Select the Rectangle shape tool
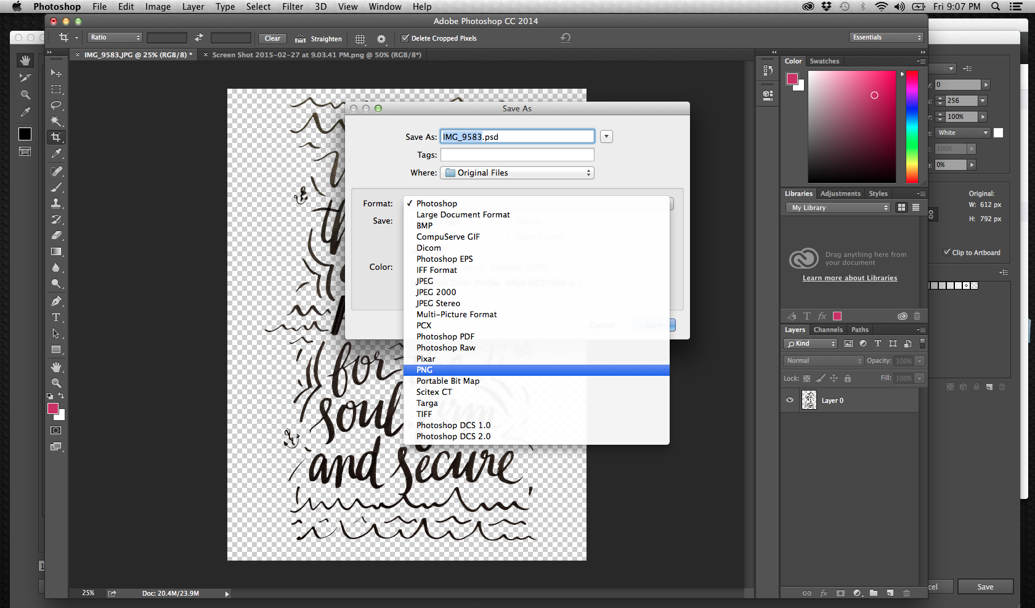The height and width of the screenshot is (608, 1035). tap(56, 349)
